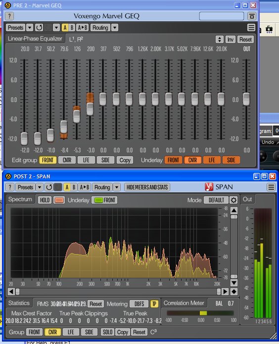Screen dimensions: 279x344
Task: Click the SPAN undo history square
Action: tap(58, 187)
